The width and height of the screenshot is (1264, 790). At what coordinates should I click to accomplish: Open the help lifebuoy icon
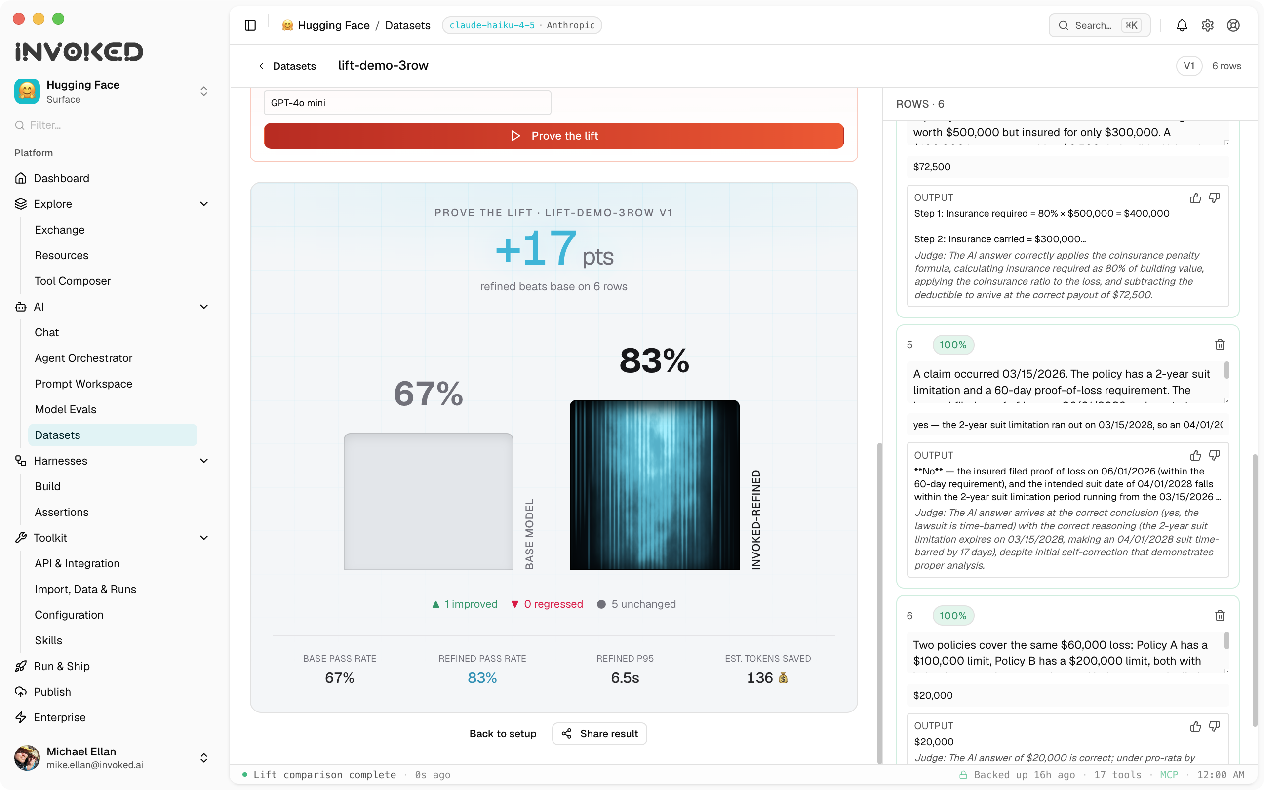[x=1233, y=25]
